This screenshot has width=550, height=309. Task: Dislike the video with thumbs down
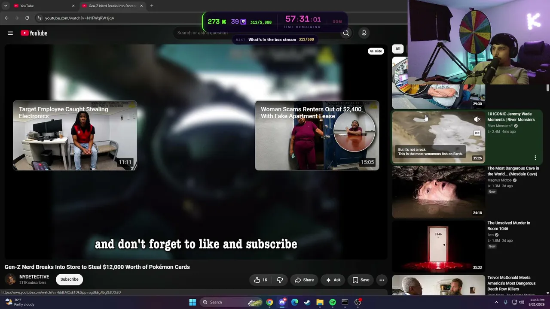click(x=280, y=280)
